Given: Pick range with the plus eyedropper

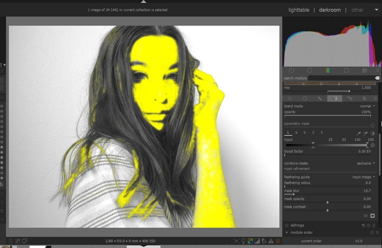Looking at the screenshot, I should point(366,133).
